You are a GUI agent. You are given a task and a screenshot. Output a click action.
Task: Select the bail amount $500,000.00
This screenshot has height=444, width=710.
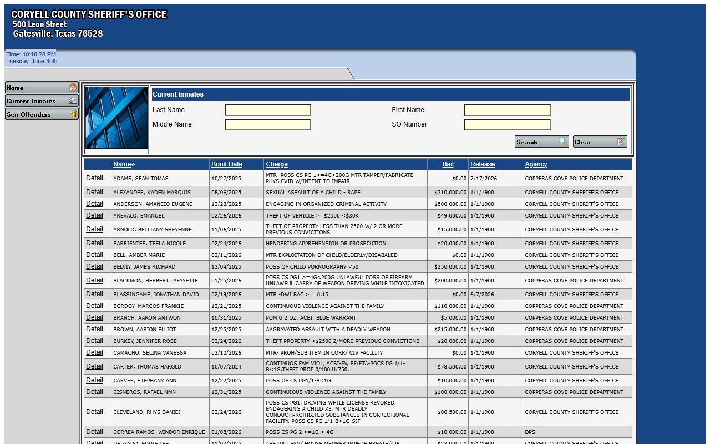[x=450, y=204]
